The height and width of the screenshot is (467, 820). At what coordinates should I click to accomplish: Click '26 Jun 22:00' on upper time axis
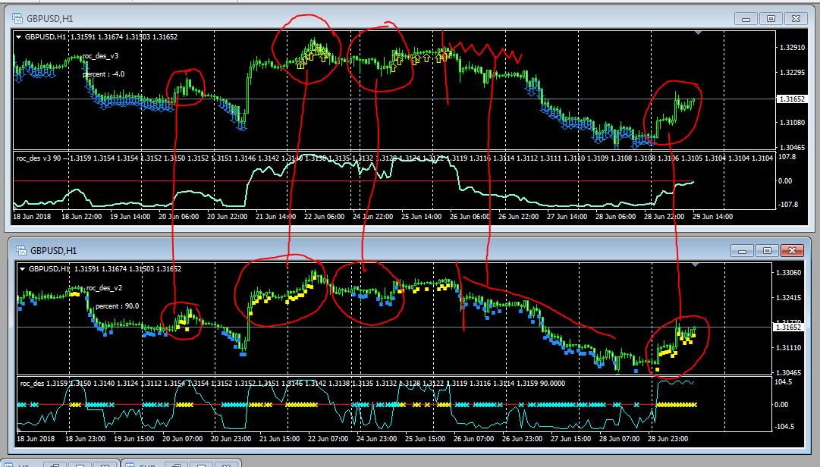518,216
